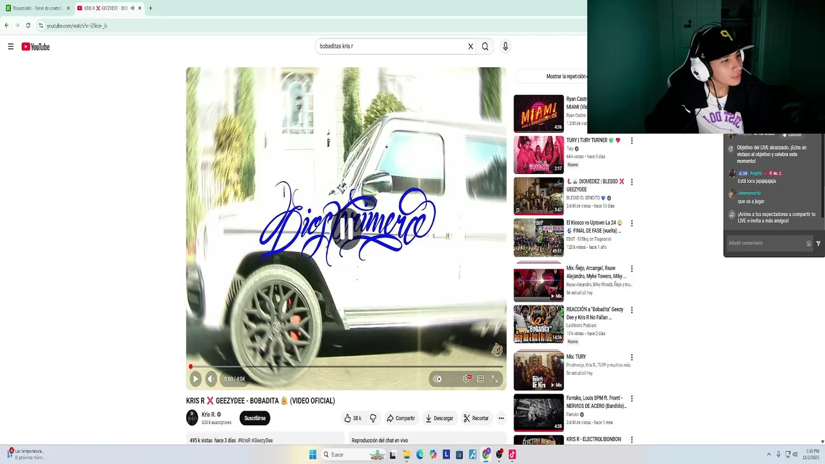Toggle subtitles button in player
The width and height of the screenshot is (825, 464).
tap(452, 379)
